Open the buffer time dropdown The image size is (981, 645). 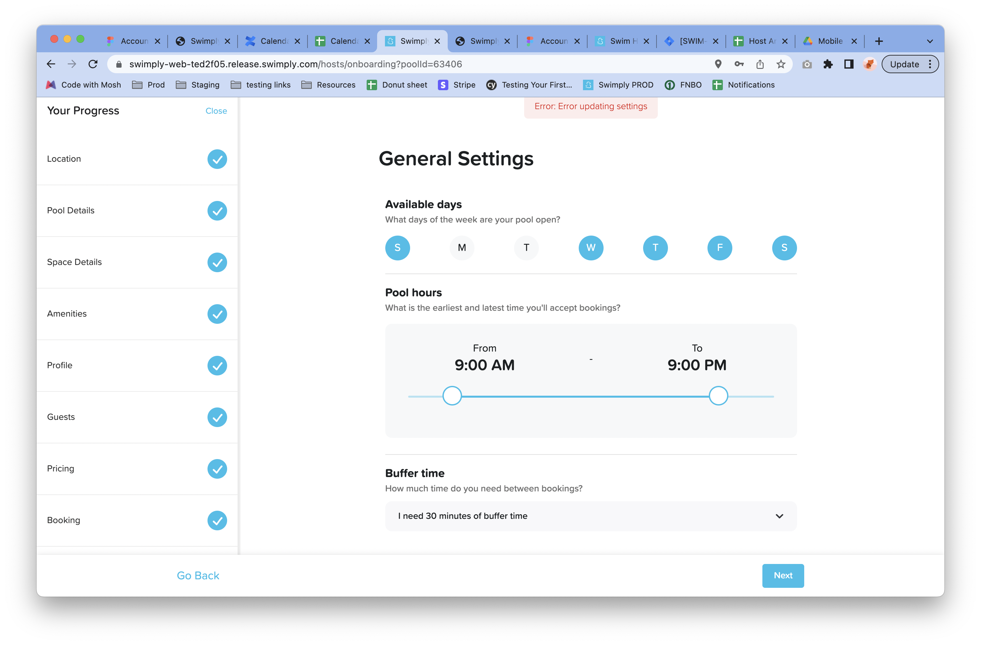pyautogui.click(x=590, y=516)
